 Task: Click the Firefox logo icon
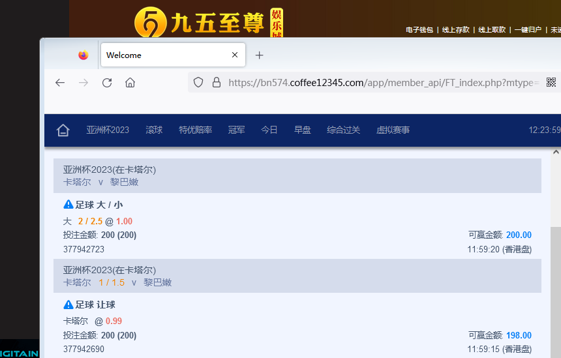pyautogui.click(x=83, y=55)
